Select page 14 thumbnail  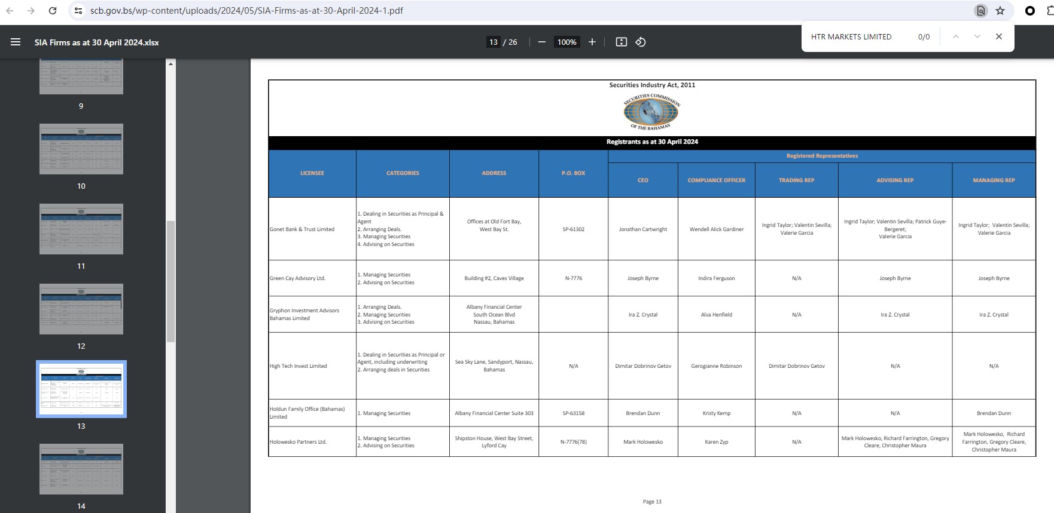pyautogui.click(x=81, y=469)
